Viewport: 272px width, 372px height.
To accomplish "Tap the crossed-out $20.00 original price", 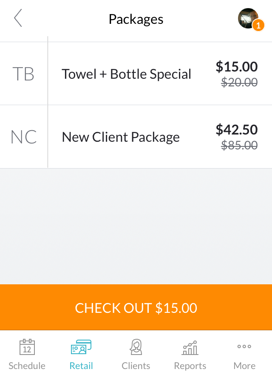I will click(x=239, y=83).
